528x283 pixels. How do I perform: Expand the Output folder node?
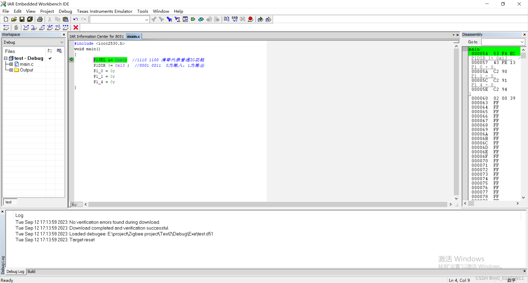11,70
